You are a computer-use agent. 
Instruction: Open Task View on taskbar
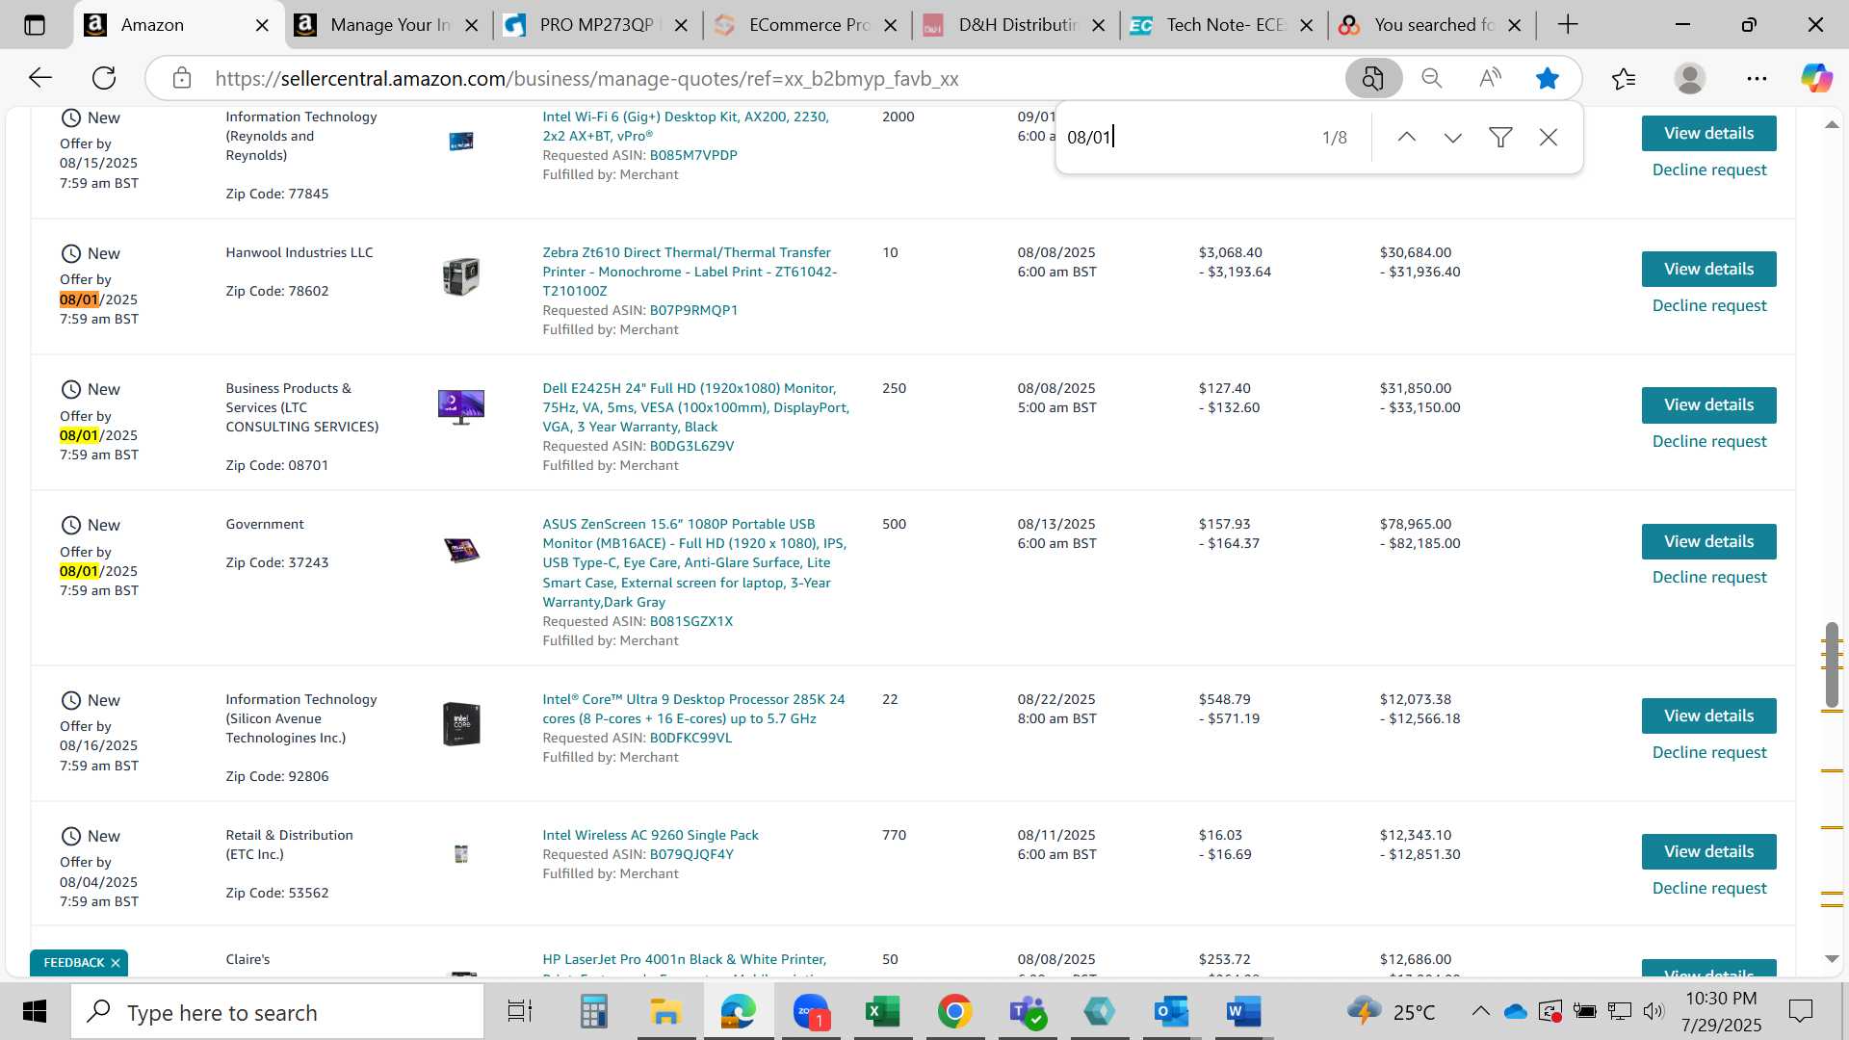coord(520,1012)
